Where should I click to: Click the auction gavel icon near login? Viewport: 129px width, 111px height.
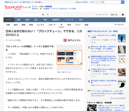point(41,9)
